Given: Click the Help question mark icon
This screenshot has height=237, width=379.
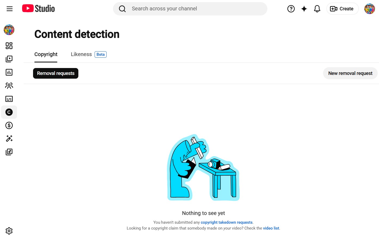Looking at the screenshot, I should (x=291, y=9).
